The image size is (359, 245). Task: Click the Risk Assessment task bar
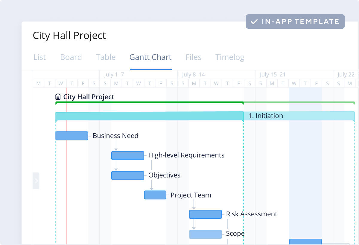206,214
